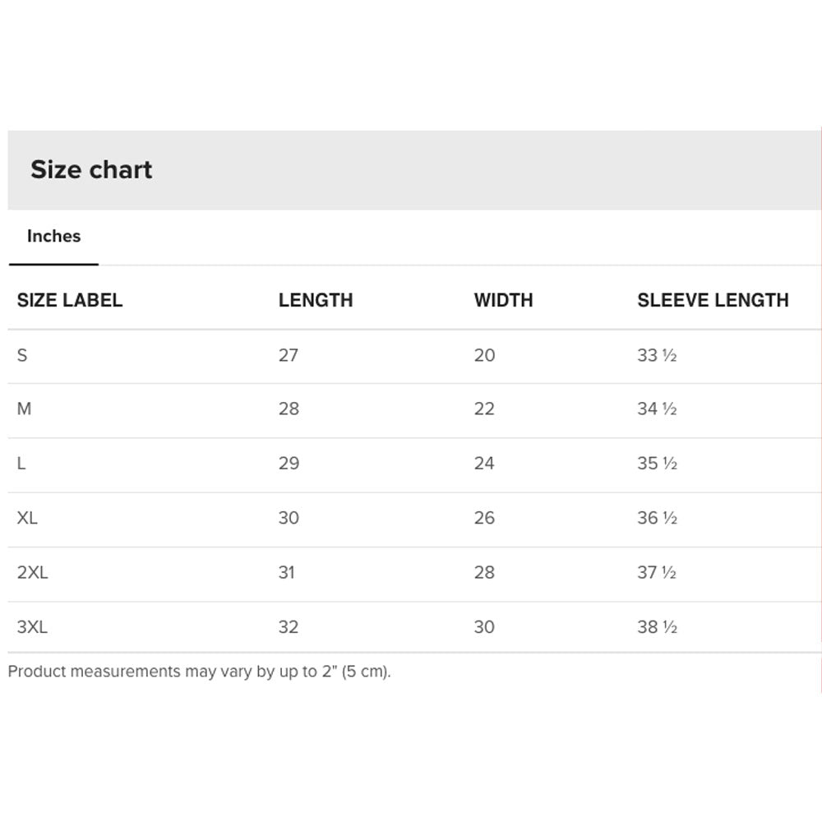The width and height of the screenshot is (822, 822).
Task: Select the 3XL size label
Action: 33,627
